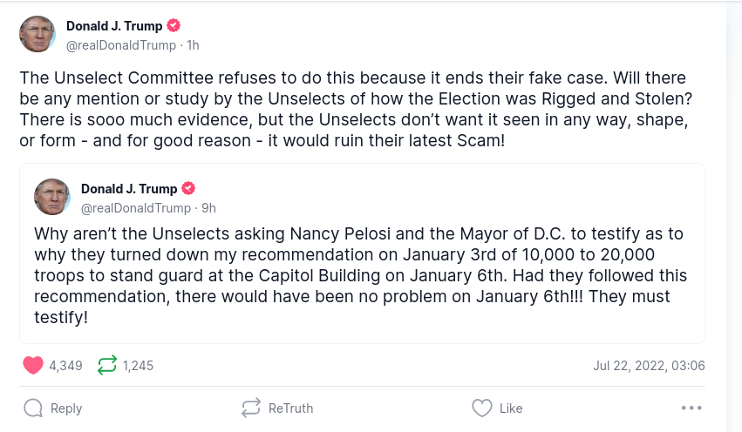Viewport: 742px width, 432px height.
Task: Click the author name in quoted post
Action: 129,189
